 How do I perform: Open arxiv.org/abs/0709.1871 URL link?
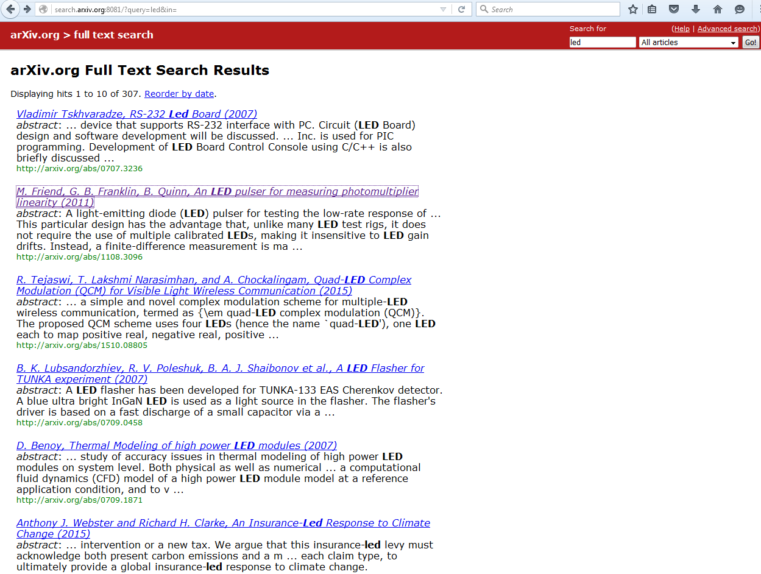[x=79, y=500]
